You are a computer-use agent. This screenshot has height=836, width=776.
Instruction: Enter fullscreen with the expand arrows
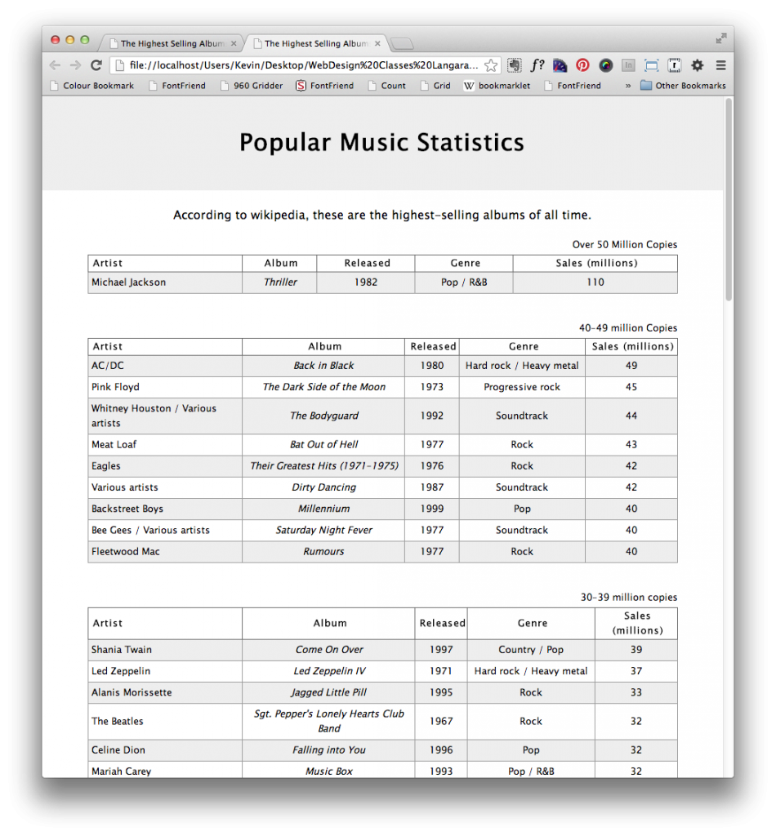[x=721, y=38]
